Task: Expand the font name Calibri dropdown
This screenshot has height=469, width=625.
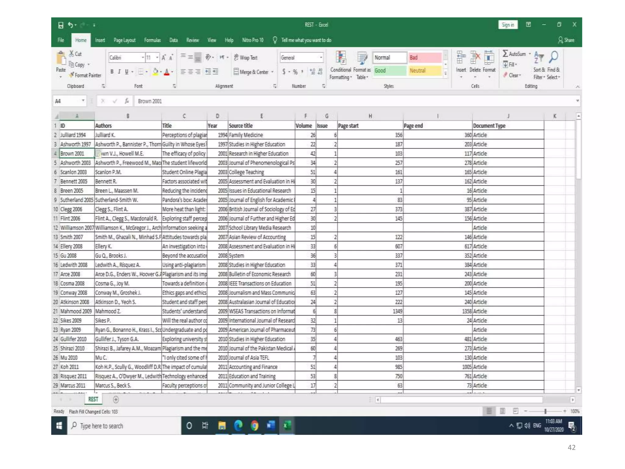Action: pyautogui.click(x=143, y=57)
